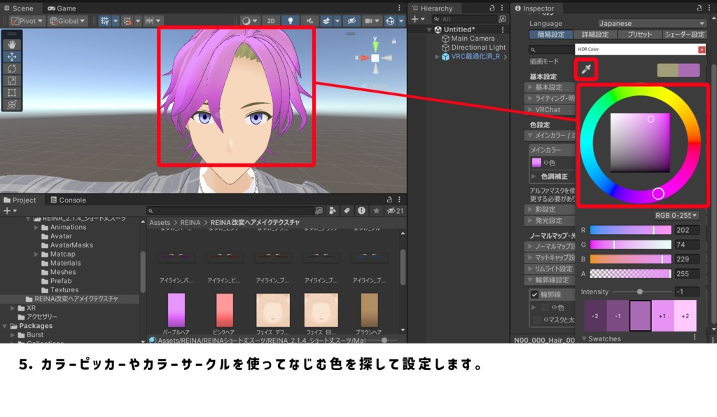Switch to the Console tab

(68, 200)
